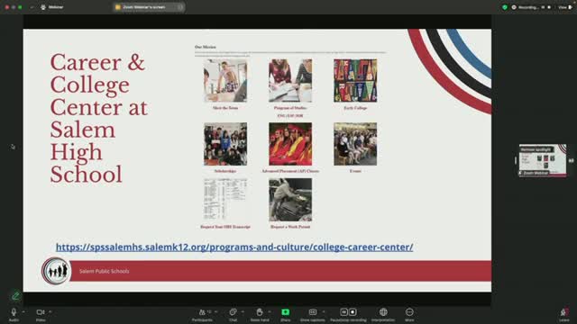Expand the Show Captions options arrow
The width and height of the screenshot is (577, 324).
pos(324,312)
